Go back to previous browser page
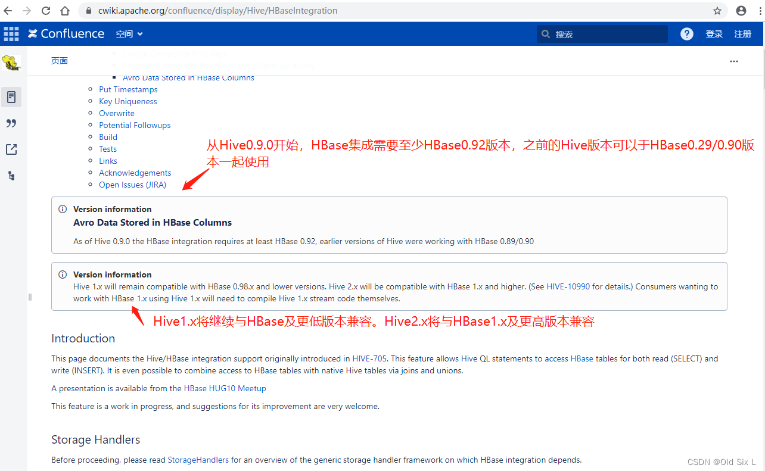 click(x=8, y=11)
